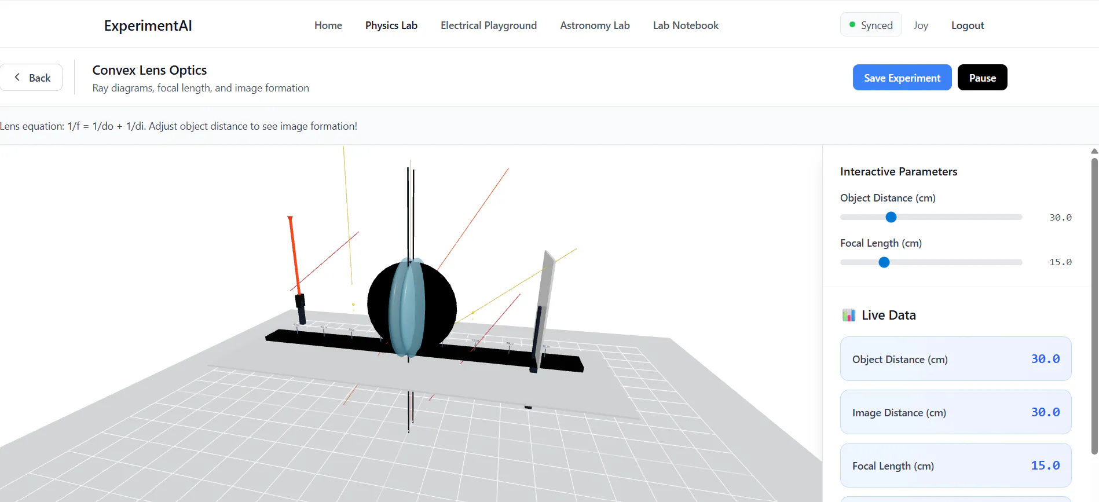Open the Home page
The height and width of the screenshot is (502, 1099).
[328, 25]
